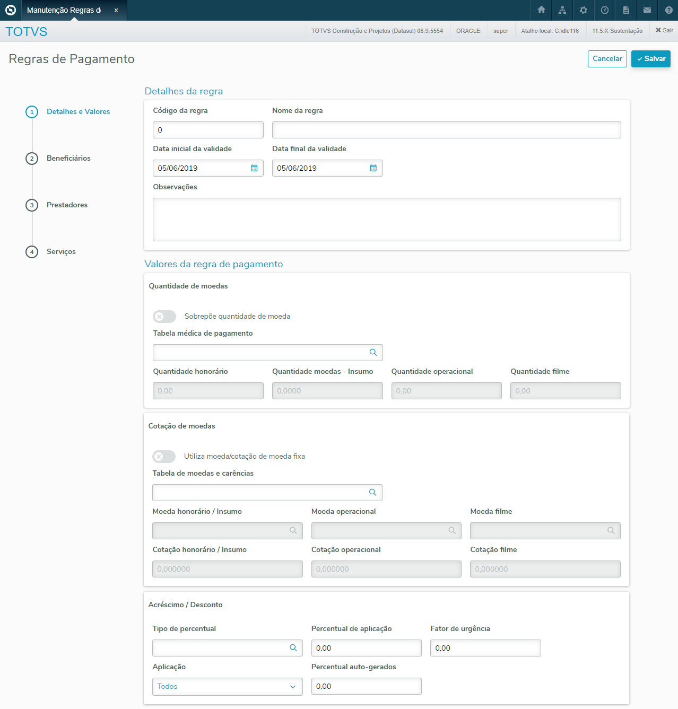Click the clock icon in top bar
This screenshot has height=709, width=678.
coord(605,10)
